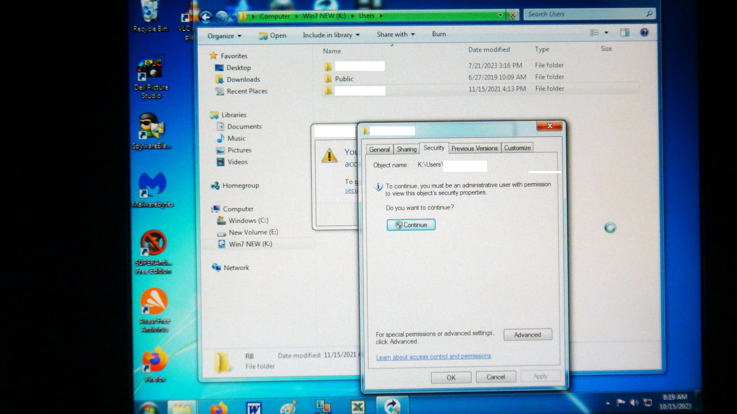The height and width of the screenshot is (414, 737).
Task: Open Windows Explorer taskbar icon
Action: pos(182,407)
